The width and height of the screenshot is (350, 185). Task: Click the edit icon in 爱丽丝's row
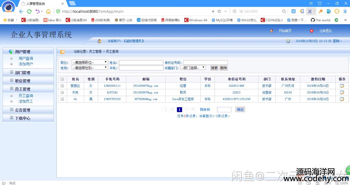click(x=342, y=86)
